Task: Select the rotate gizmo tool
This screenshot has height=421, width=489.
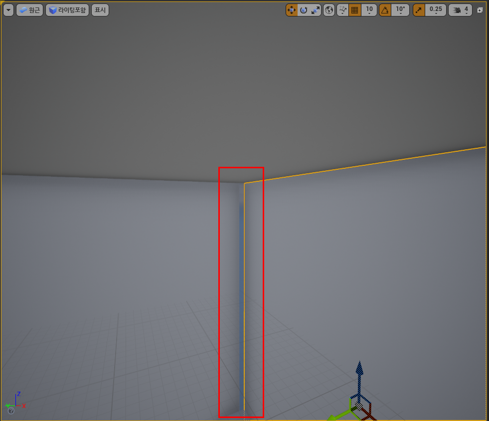Action: click(x=304, y=10)
